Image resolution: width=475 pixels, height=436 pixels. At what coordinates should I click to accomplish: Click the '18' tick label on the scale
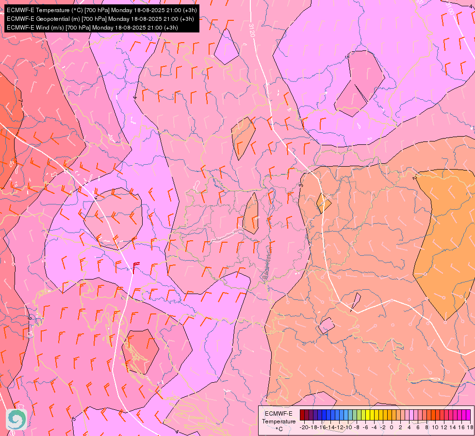point(470,427)
